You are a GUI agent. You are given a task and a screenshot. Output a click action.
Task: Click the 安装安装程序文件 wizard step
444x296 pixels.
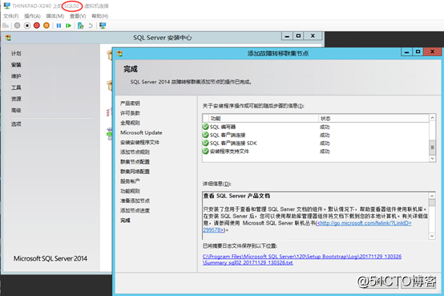[x=139, y=142]
